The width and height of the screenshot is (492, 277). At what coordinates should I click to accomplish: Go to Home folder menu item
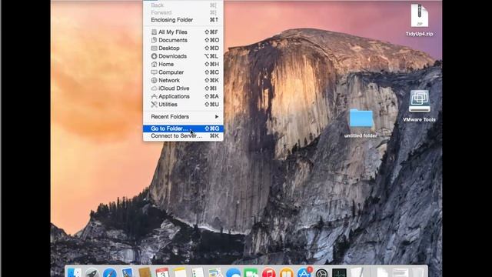pos(183,64)
